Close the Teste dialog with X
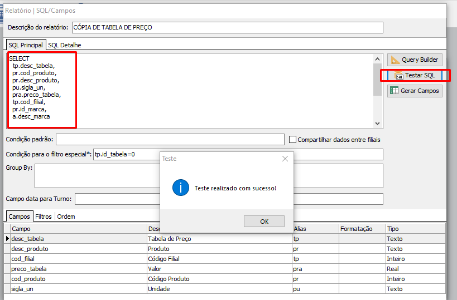457x300 pixels. 285,159
